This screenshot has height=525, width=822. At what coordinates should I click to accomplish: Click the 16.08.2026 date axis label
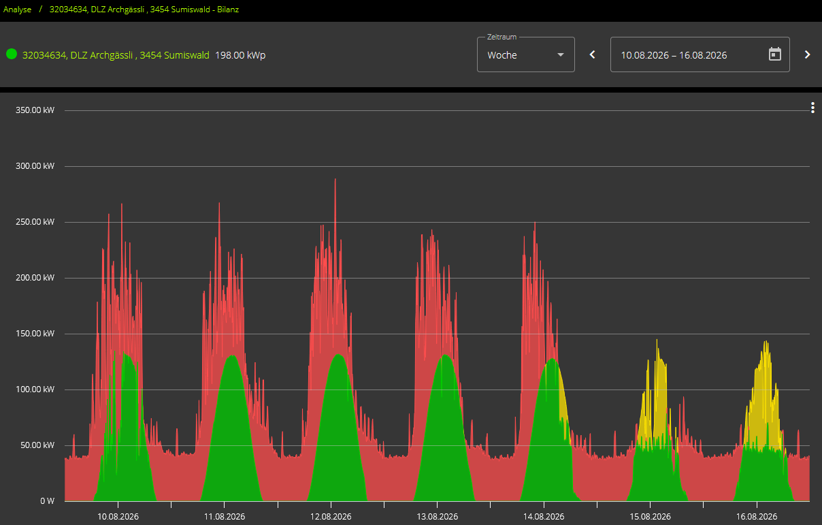pos(757,516)
